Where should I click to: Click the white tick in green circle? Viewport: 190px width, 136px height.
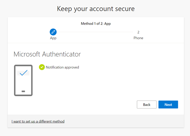(x=42, y=67)
